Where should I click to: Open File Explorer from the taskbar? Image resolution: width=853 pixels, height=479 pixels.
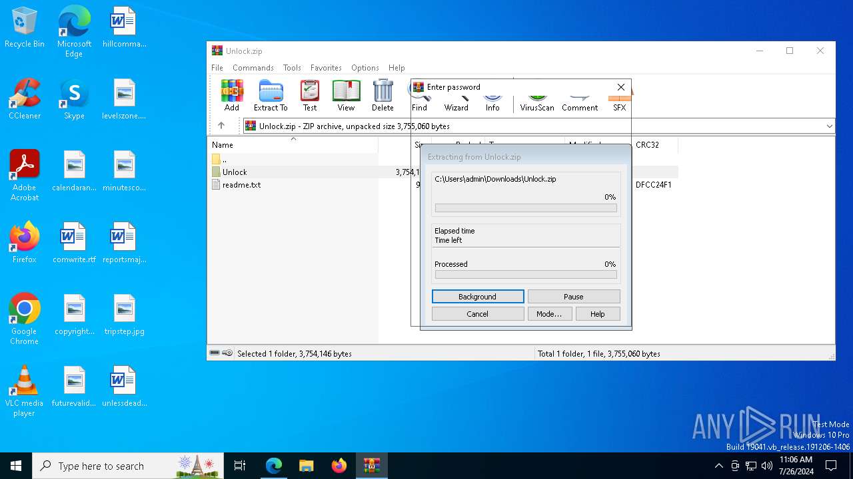pyautogui.click(x=307, y=466)
